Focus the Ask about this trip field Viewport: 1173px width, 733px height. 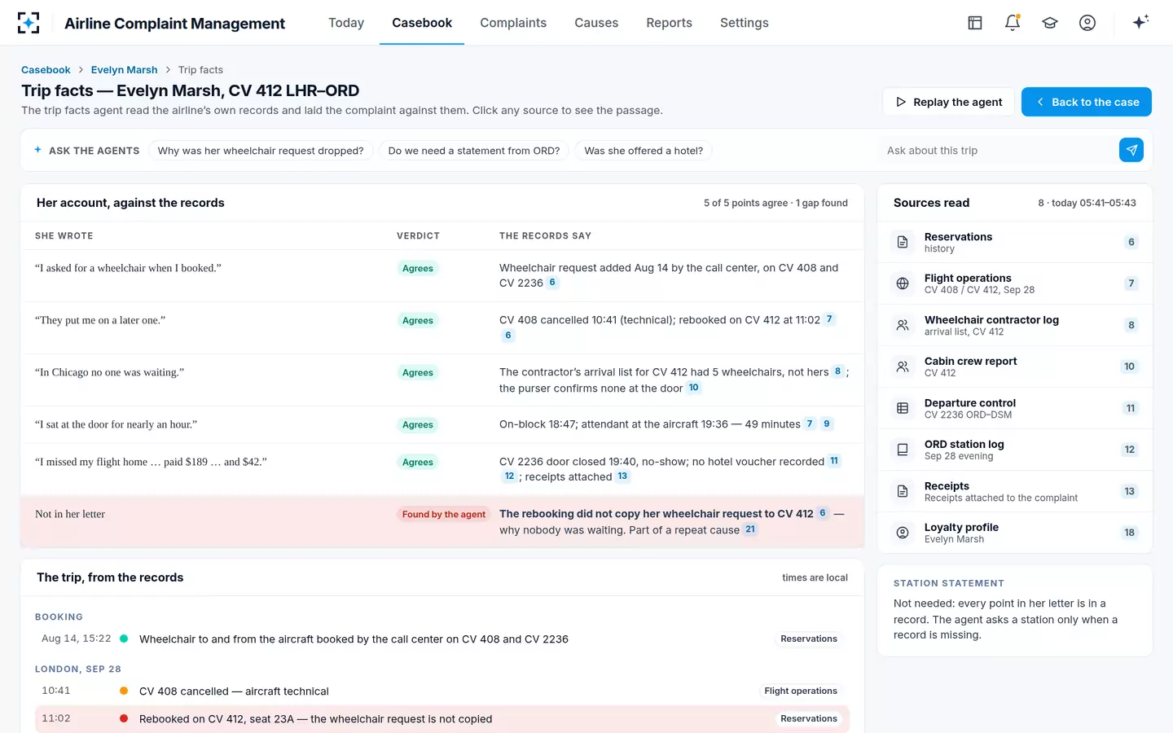[x=998, y=151]
